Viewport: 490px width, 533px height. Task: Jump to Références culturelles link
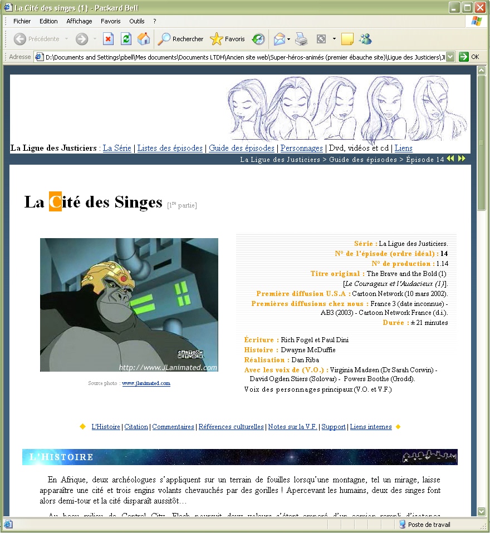[231, 427]
